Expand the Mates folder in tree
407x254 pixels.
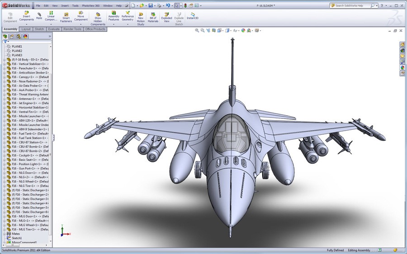4,234
